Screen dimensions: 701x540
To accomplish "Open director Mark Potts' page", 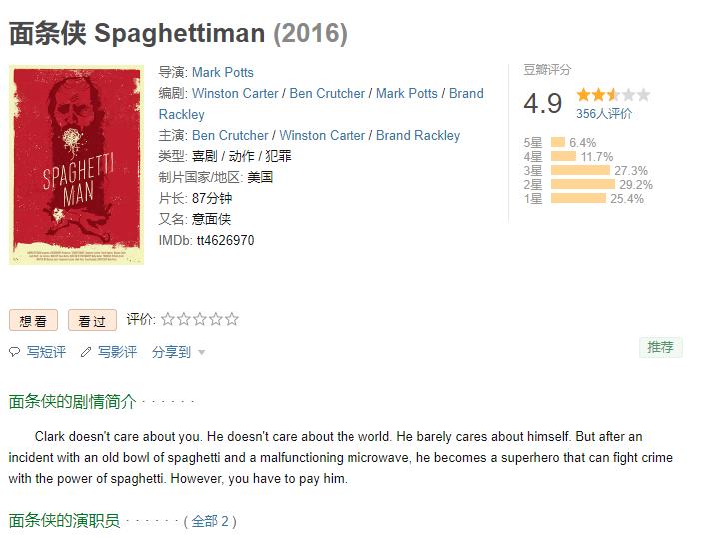I will (x=223, y=73).
